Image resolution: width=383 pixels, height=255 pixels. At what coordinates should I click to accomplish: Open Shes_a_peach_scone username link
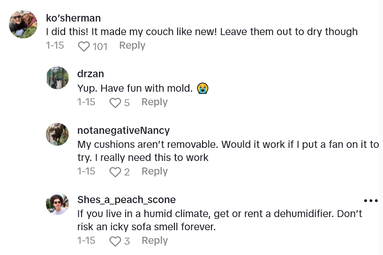coord(126,200)
